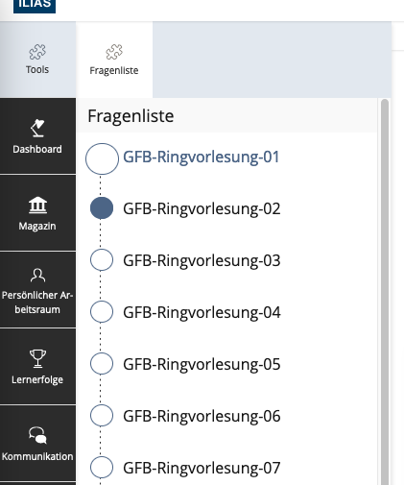Viewport: 404px width, 485px height.
Task: Select the Fragenliste puzzle icon tab
Action: click(x=114, y=52)
